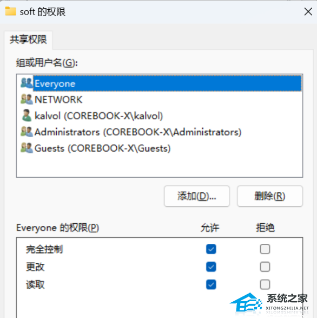Check Deny for 完全控制

(265, 249)
